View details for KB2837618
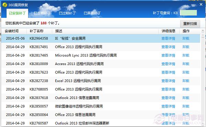This screenshot has height=127, width=206. point(168,98)
